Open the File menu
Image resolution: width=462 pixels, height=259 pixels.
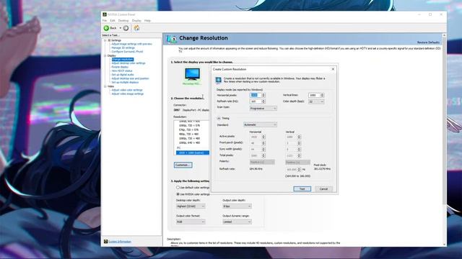coord(105,21)
